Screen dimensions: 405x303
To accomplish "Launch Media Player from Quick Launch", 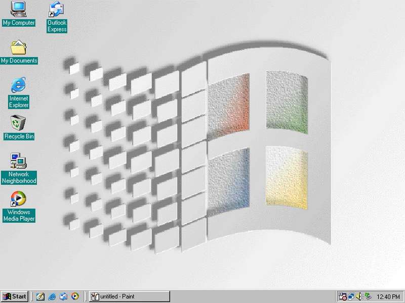I will [x=75, y=296].
